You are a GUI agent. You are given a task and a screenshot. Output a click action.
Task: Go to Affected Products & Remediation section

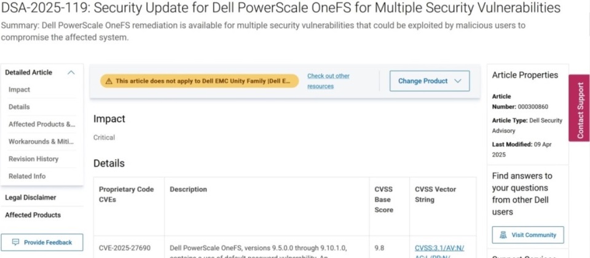point(42,124)
